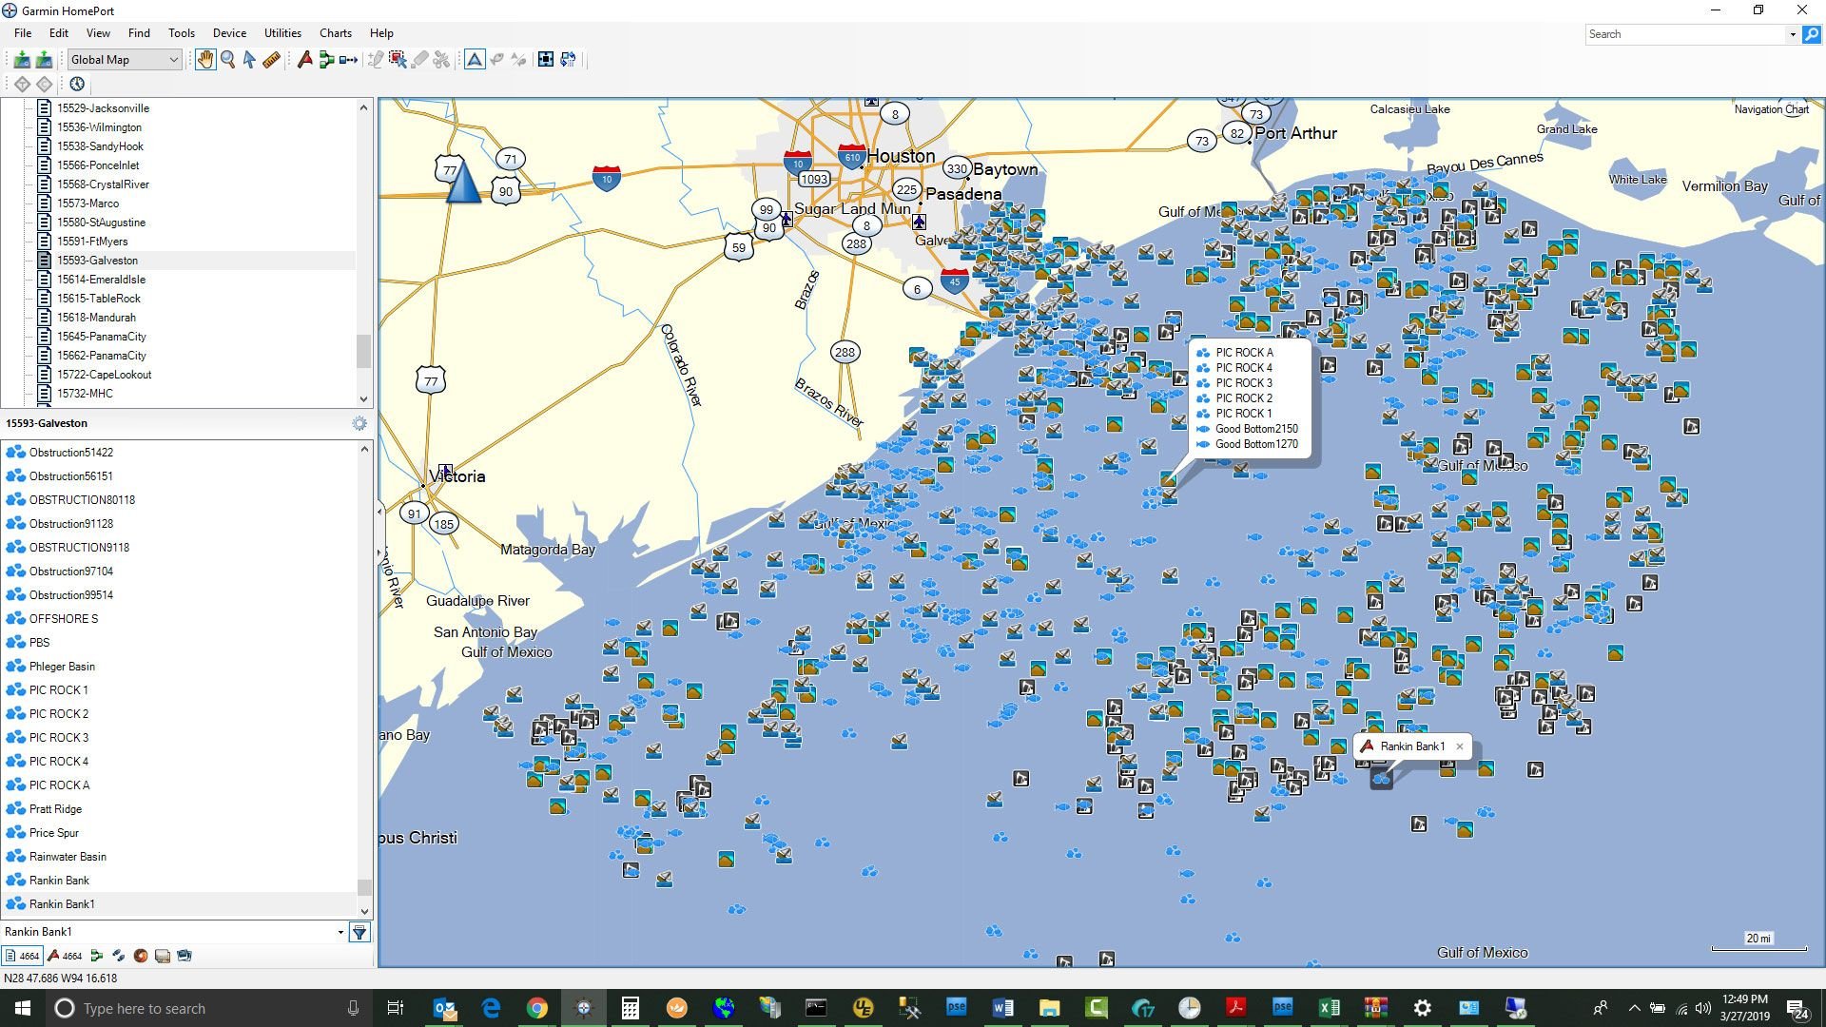Click the up arrow of waypoint list scrollbar
Viewport: 1826px width, 1027px height.
pyautogui.click(x=363, y=449)
